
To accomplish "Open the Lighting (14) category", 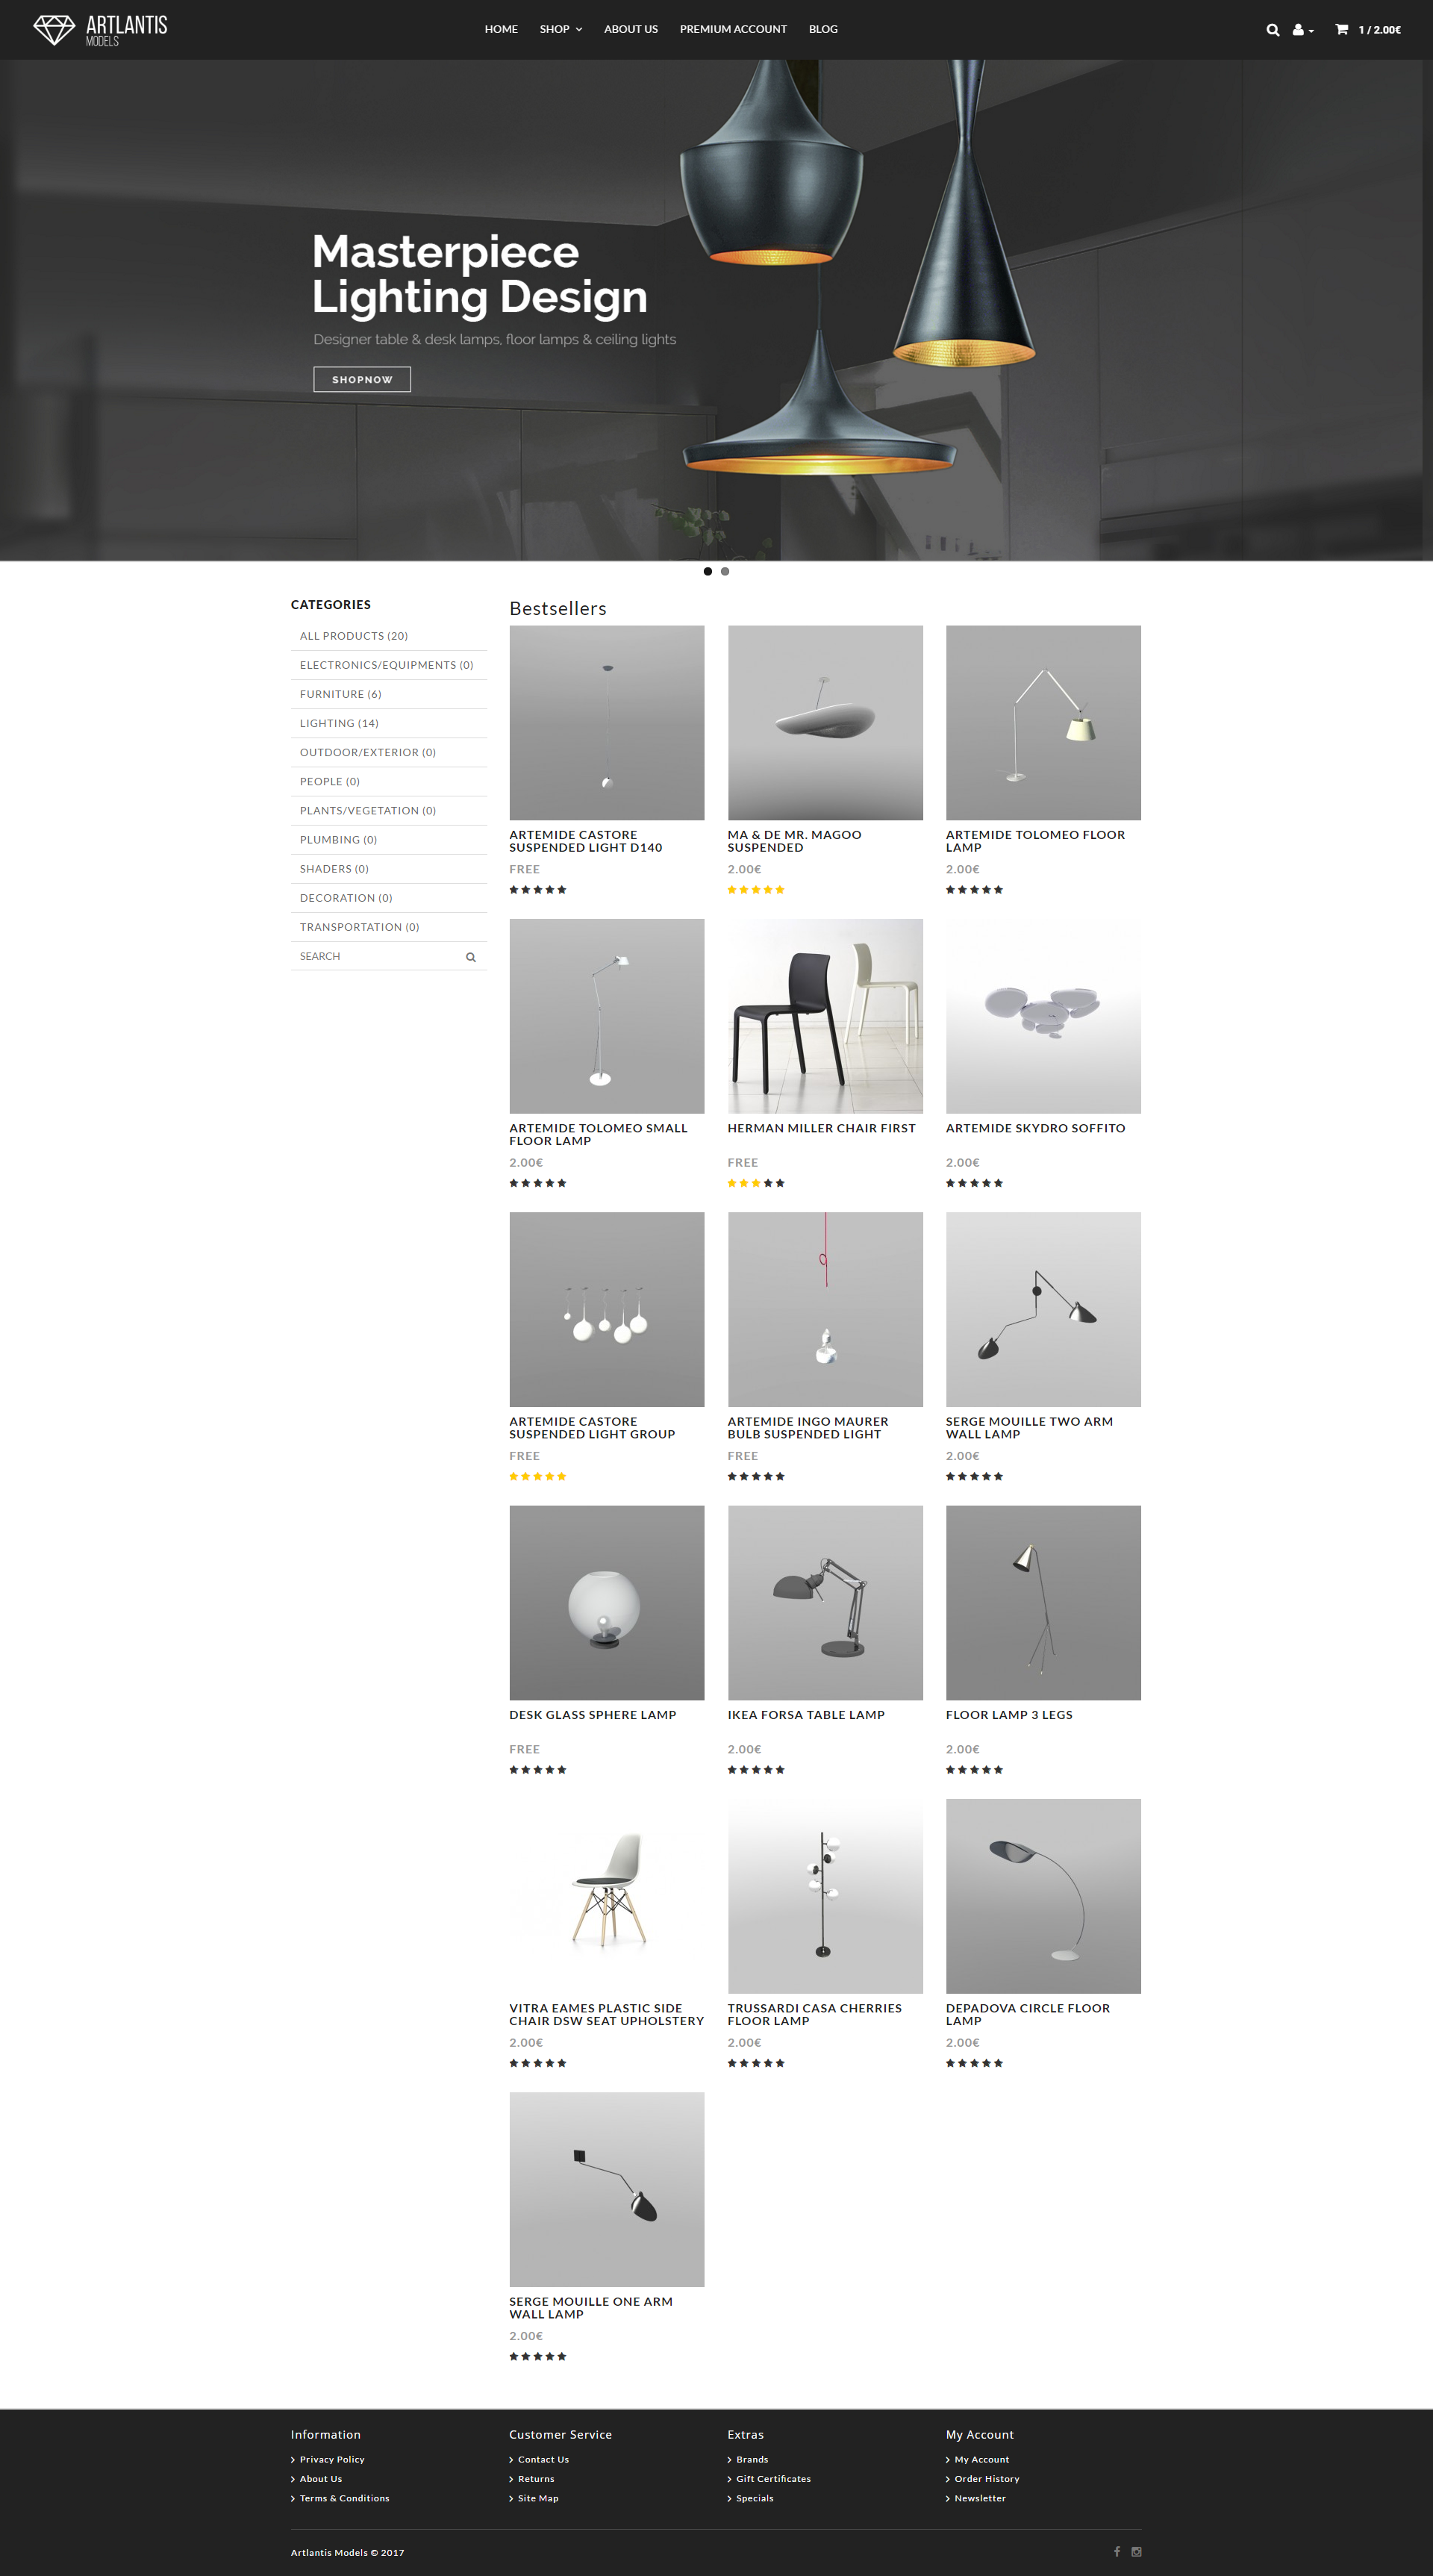I will [339, 723].
